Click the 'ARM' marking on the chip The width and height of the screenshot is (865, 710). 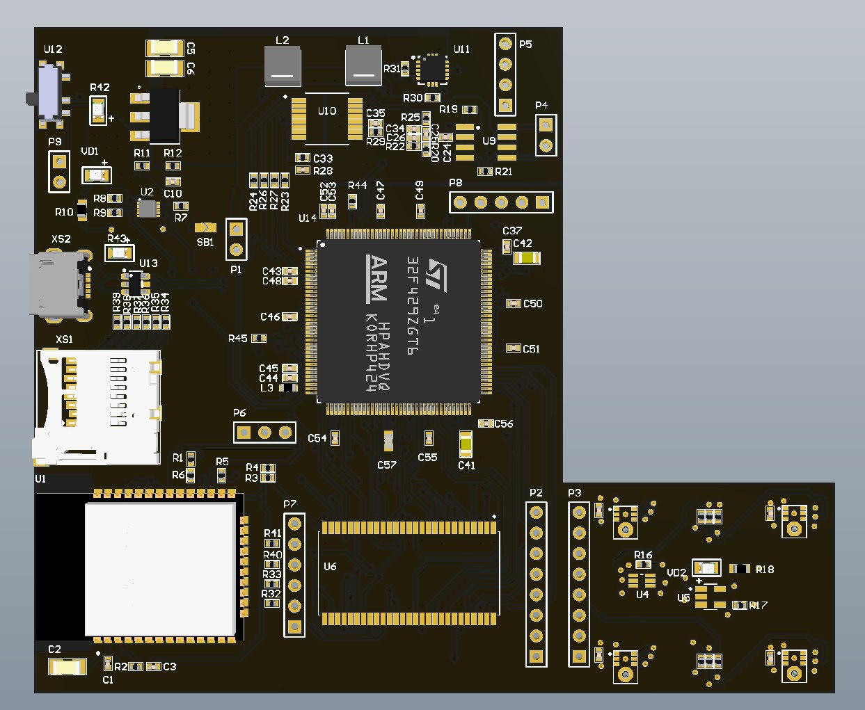click(x=377, y=279)
